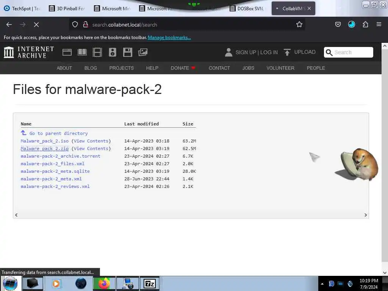Open the ABOUT menu item
The width and height of the screenshot is (388, 291).
(x=64, y=68)
